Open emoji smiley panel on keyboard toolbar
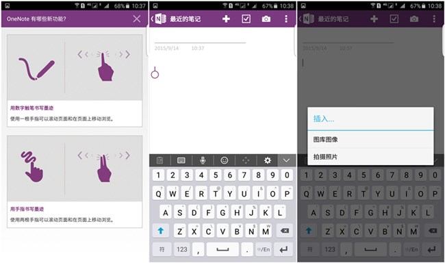This screenshot has height=263, width=445. [x=224, y=160]
